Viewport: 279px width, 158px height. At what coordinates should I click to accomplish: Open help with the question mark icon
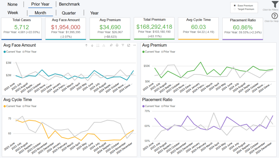[274, 16]
